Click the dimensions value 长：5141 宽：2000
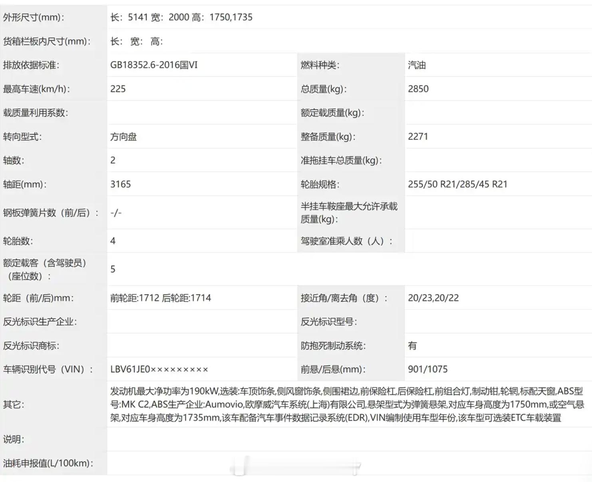Viewport: 592px width, 482px height. (x=150, y=17)
